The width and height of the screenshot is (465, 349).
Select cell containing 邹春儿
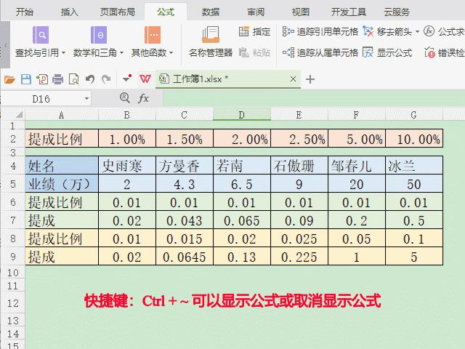[x=357, y=166]
